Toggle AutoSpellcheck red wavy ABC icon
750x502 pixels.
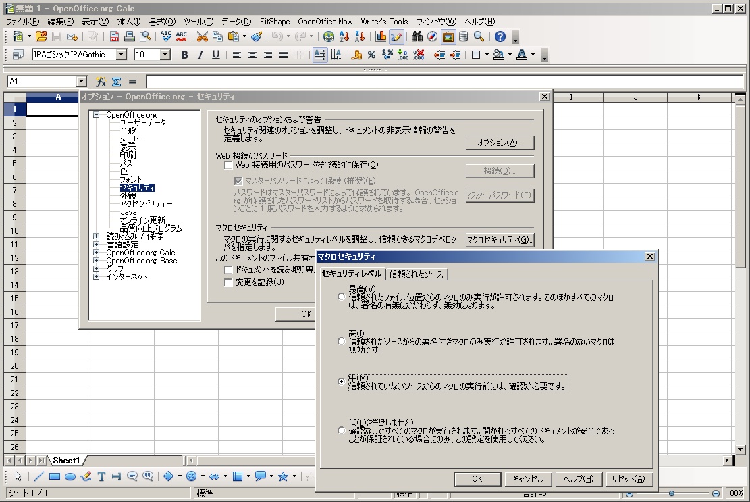click(x=182, y=36)
